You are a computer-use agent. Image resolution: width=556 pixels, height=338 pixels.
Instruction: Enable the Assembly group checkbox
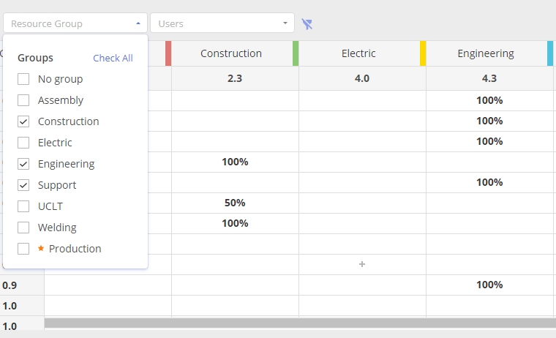[x=23, y=100]
